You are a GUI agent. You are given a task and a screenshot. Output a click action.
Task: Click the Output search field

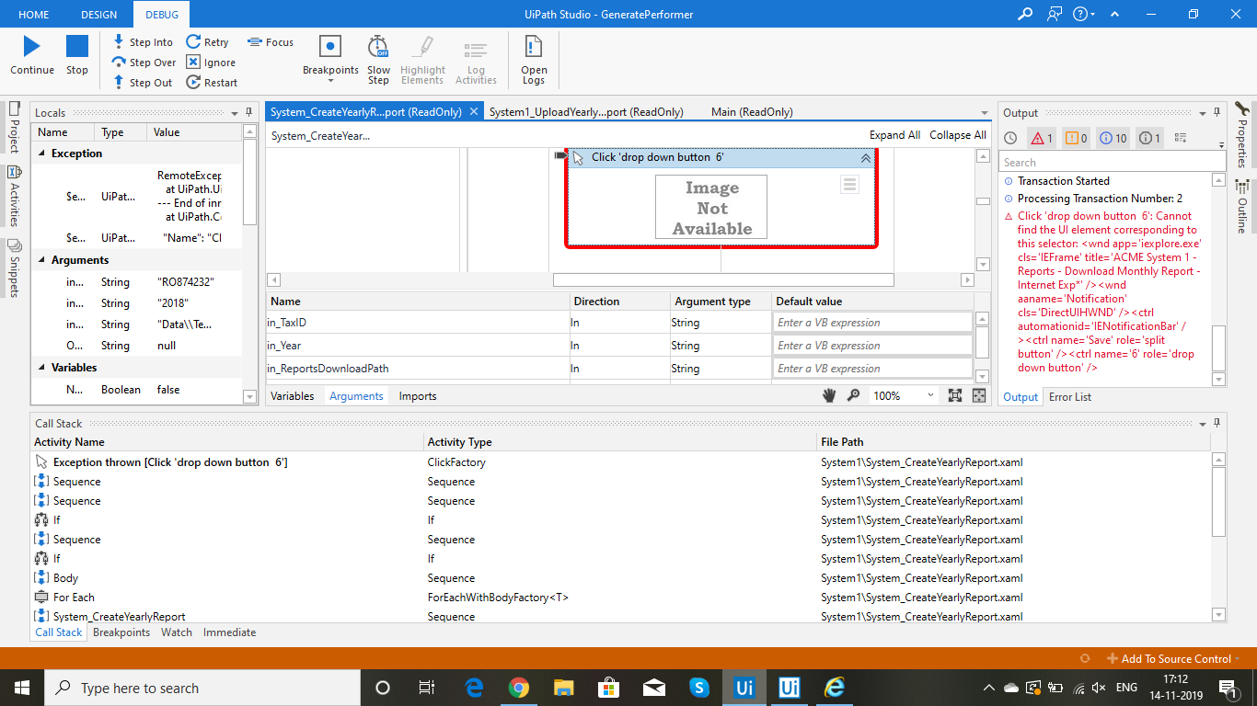point(1113,162)
